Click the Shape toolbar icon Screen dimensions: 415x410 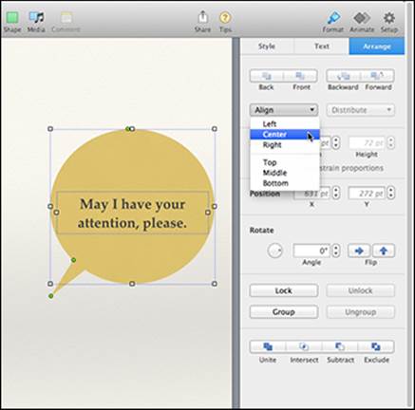(12, 18)
